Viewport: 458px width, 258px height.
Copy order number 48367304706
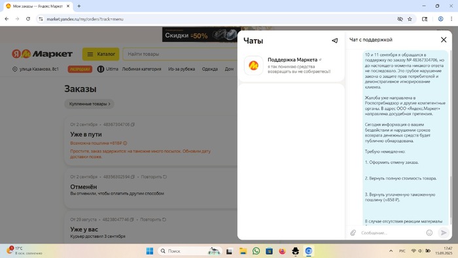pos(133,124)
